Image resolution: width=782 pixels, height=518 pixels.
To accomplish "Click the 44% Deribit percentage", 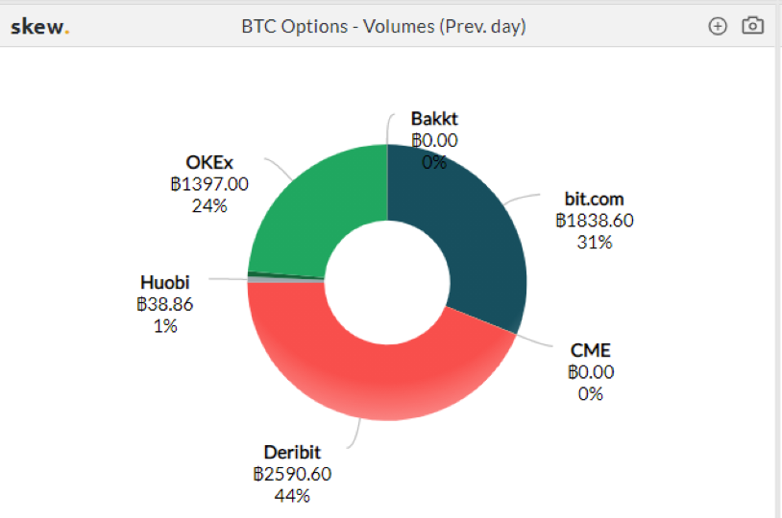I will 292,495.
